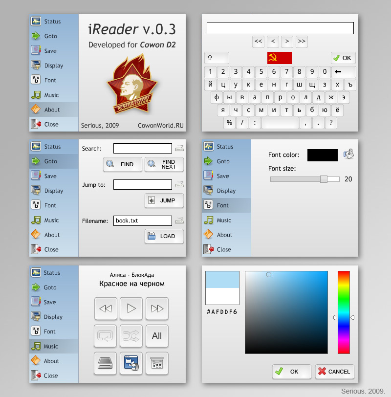
Task: Click CowonWorld.RU text in About panel
Action: pyautogui.click(x=160, y=125)
